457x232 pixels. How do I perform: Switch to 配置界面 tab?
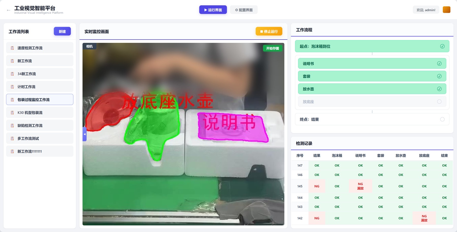pyautogui.click(x=244, y=10)
